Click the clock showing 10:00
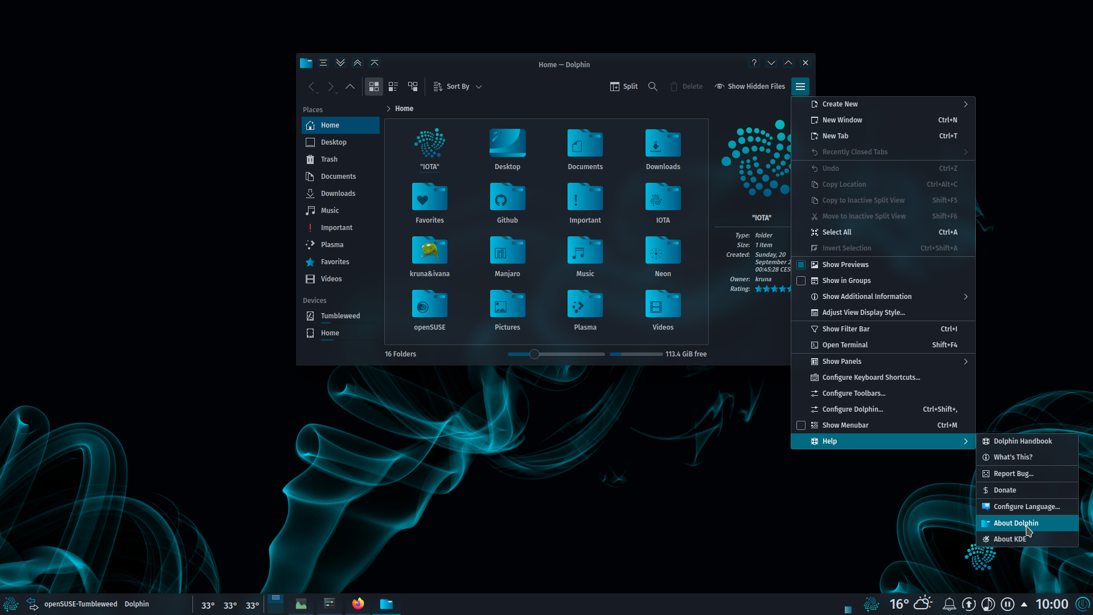 point(1051,604)
